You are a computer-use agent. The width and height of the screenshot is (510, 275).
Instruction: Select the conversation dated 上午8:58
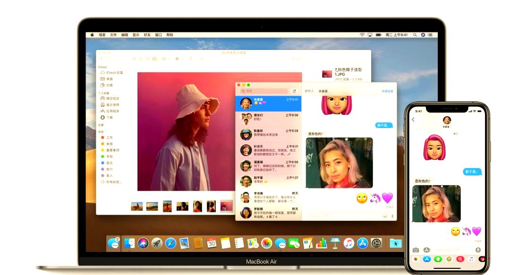coord(269,166)
